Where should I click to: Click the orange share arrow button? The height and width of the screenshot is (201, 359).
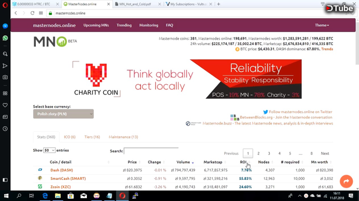pos(346,181)
